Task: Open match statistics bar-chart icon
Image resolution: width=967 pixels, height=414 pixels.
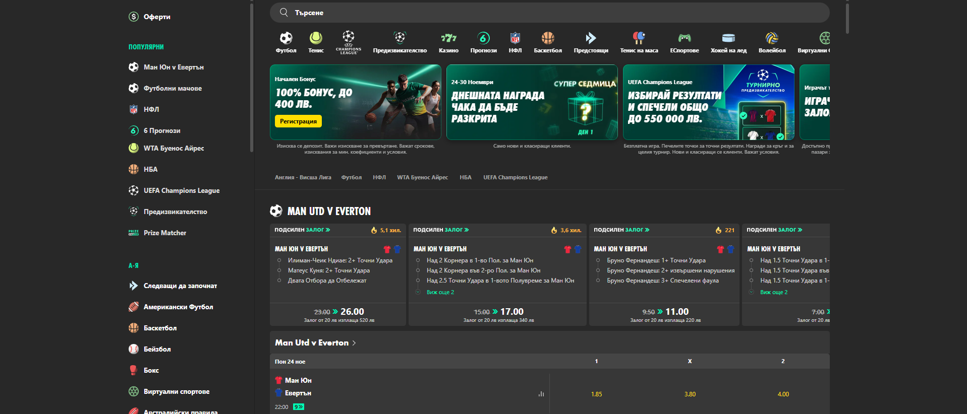Action: coord(541,394)
